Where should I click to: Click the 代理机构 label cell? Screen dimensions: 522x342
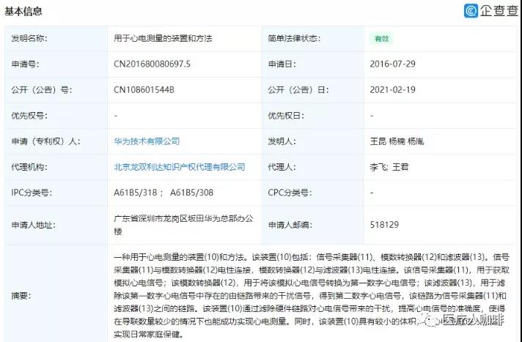coord(56,167)
